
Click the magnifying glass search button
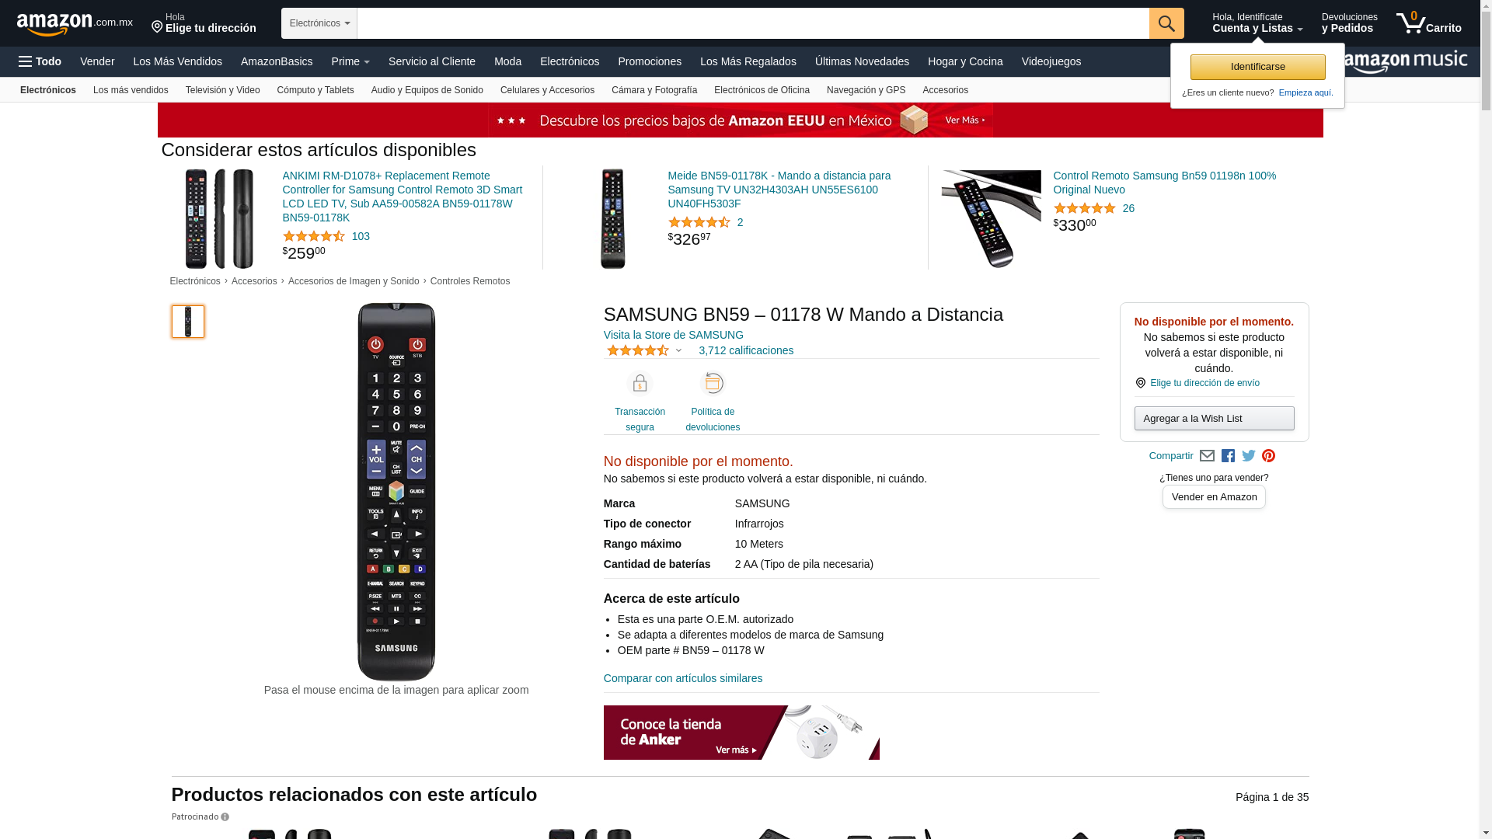click(x=1166, y=23)
